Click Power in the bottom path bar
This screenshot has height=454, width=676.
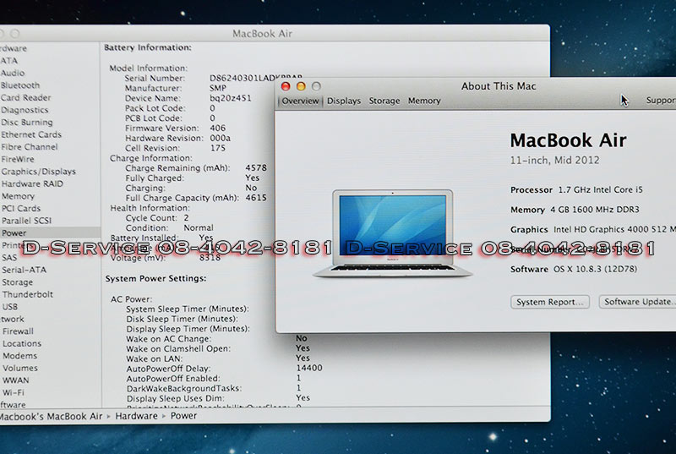[x=183, y=416]
